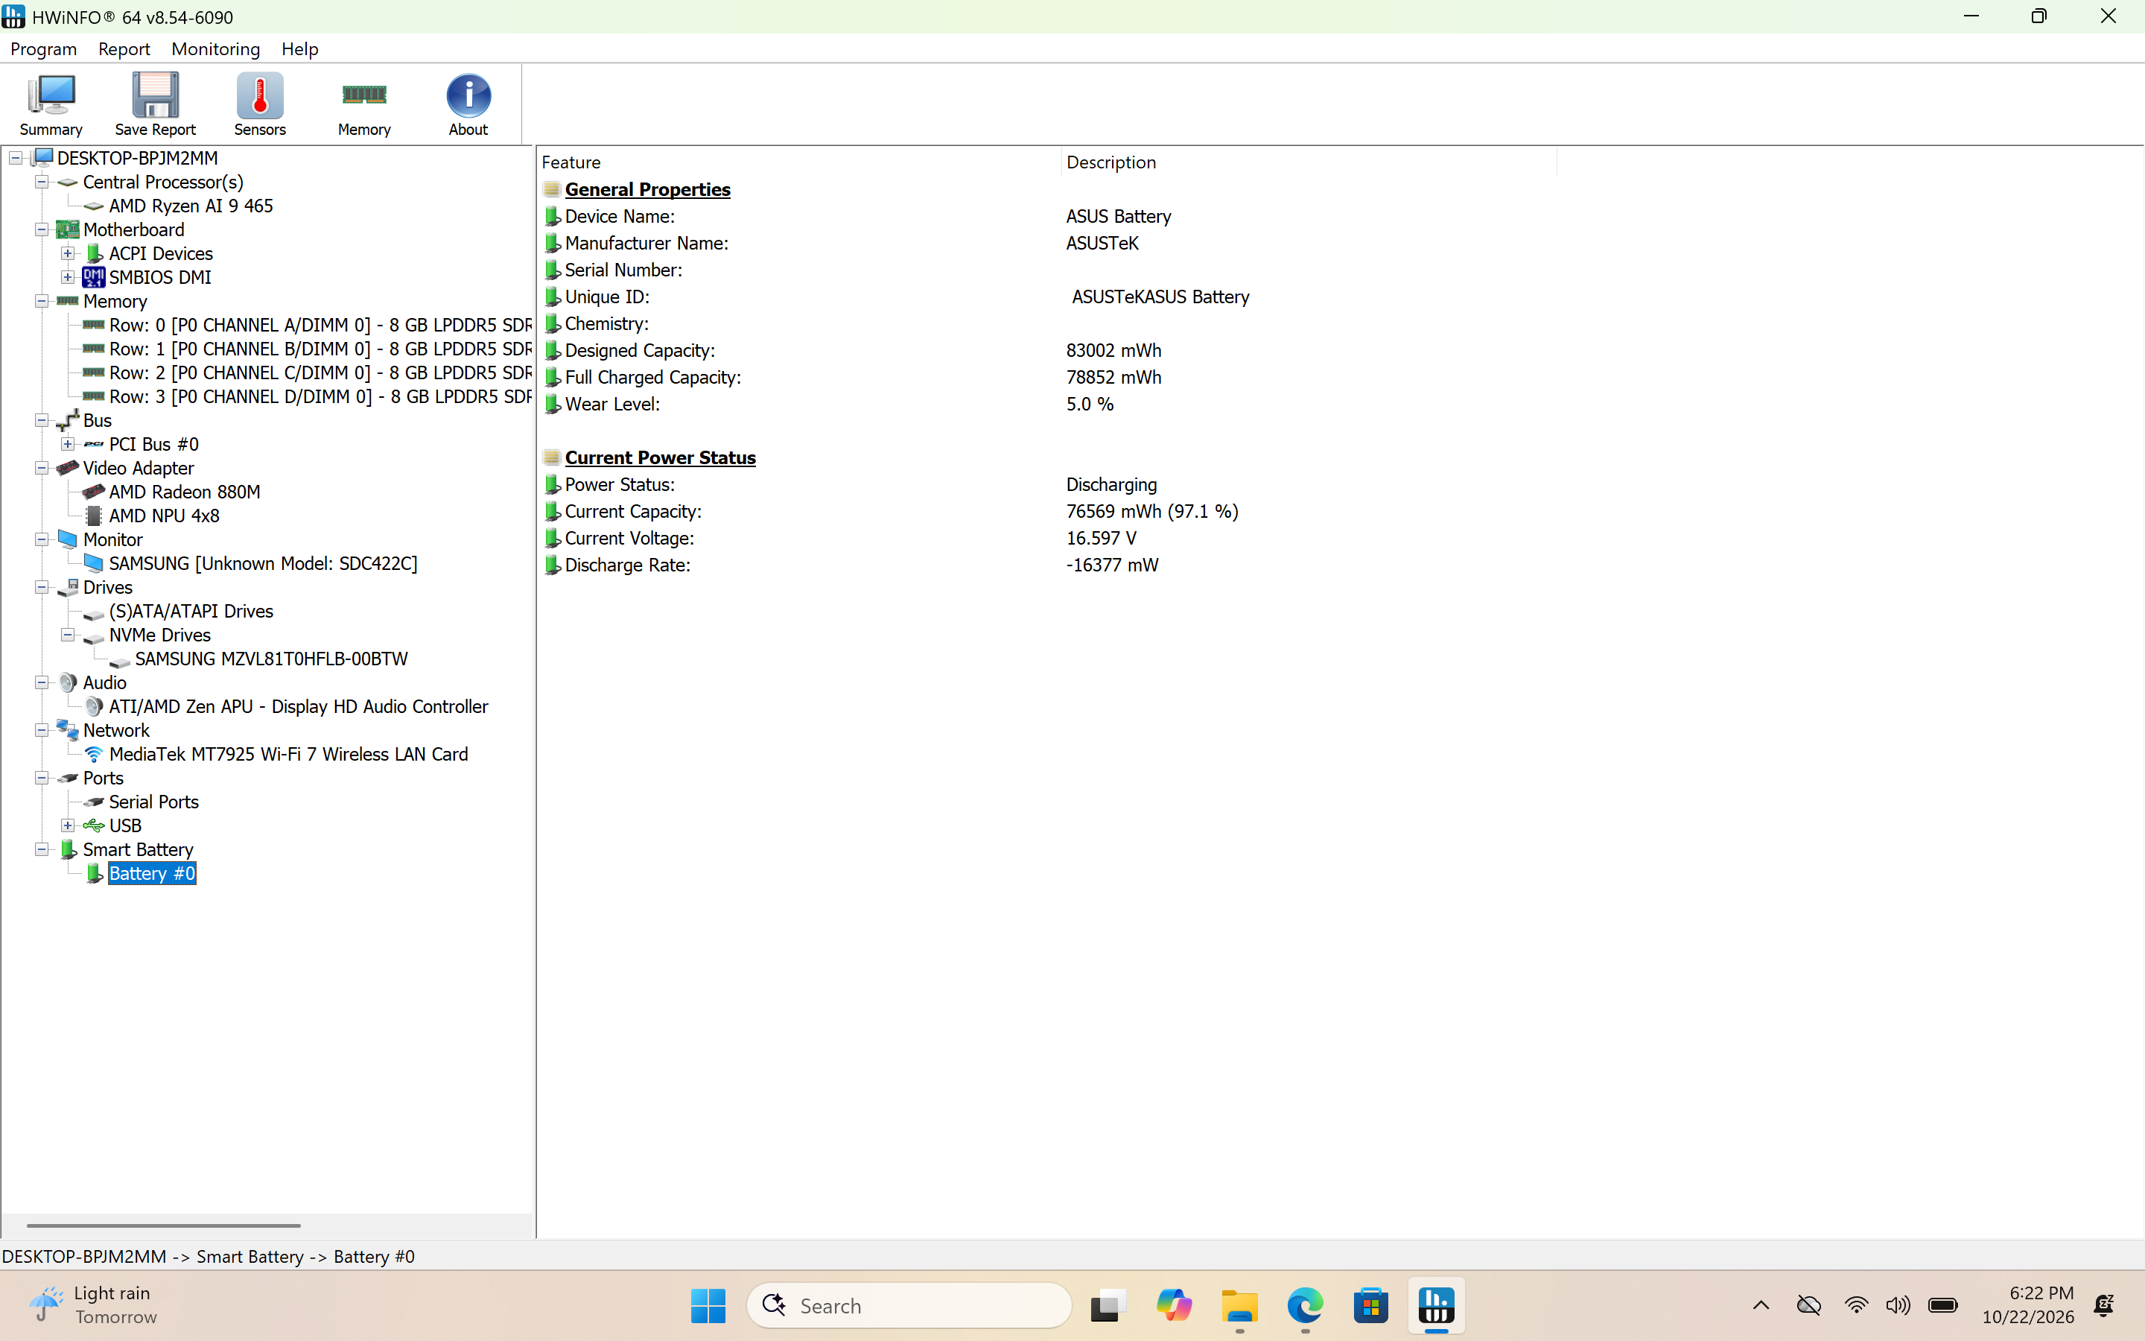The image size is (2145, 1341).
Task: Expand the USB tree node
Action: 67,825
